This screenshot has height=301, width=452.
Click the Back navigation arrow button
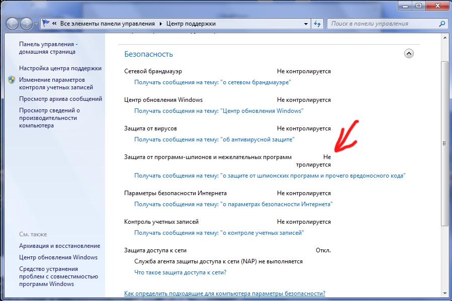[13, 24]
